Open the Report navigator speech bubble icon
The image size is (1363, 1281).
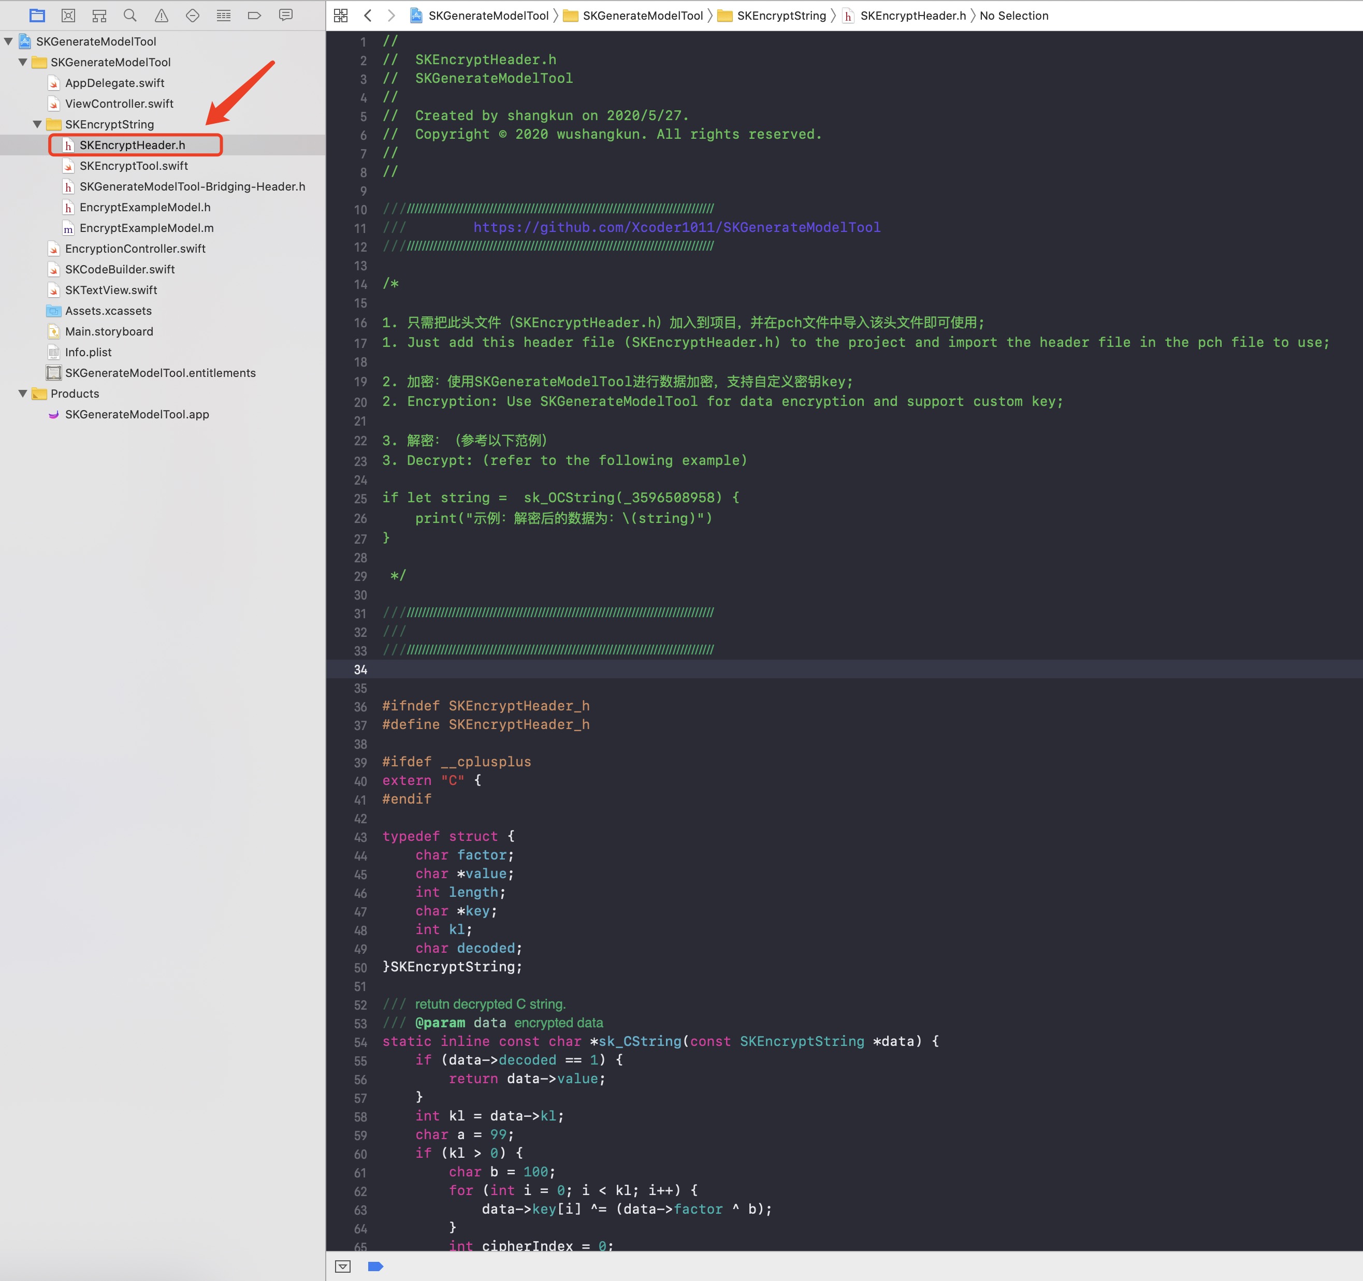pyautogui.click(x=286, y=15)
